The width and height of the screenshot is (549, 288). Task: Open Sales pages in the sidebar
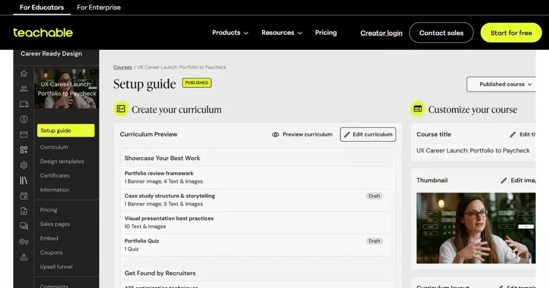pyautogui.click(x=55, y=224)
